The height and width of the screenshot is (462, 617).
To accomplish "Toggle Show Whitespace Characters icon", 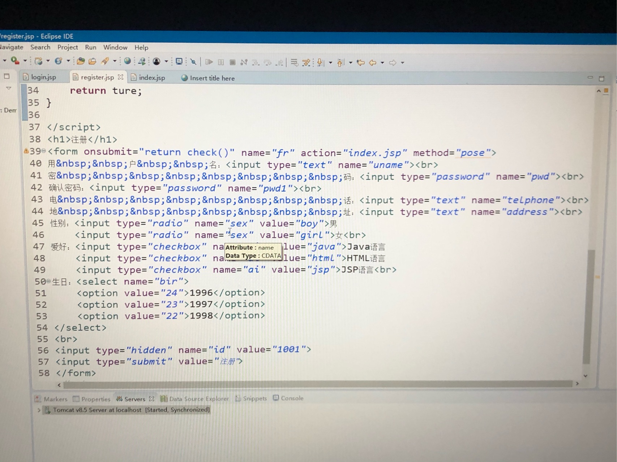I will 307,63.
